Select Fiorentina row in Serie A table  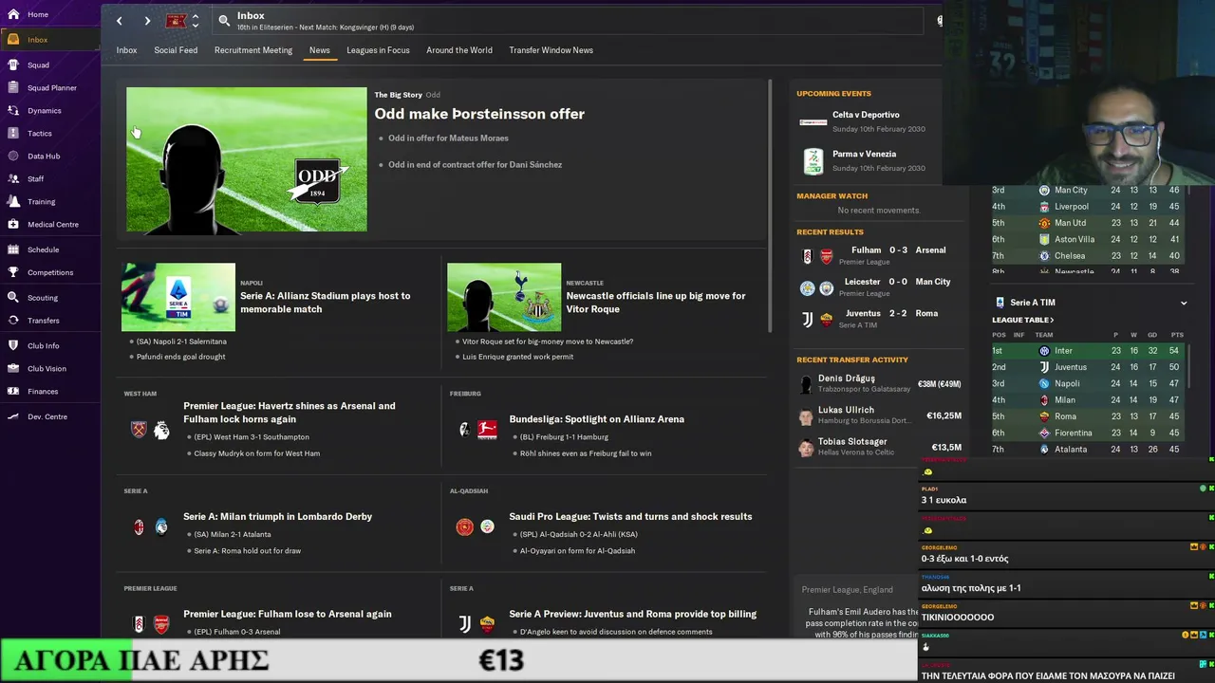(x=1088, y=434)
